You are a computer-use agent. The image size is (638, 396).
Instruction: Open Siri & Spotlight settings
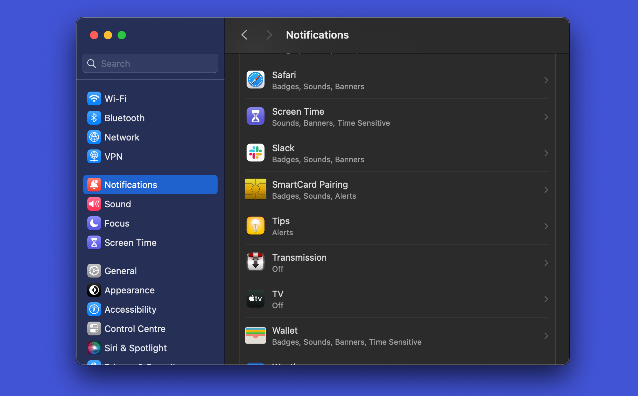tap(136, 348)
